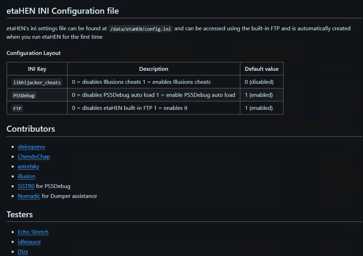363x256 pixels.
Task: Click the libhijacker_cheats key cell
Action: (x=37, y=82)
